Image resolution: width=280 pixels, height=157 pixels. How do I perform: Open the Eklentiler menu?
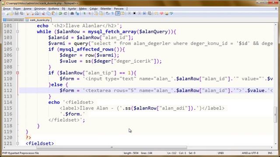coord(106,9)
